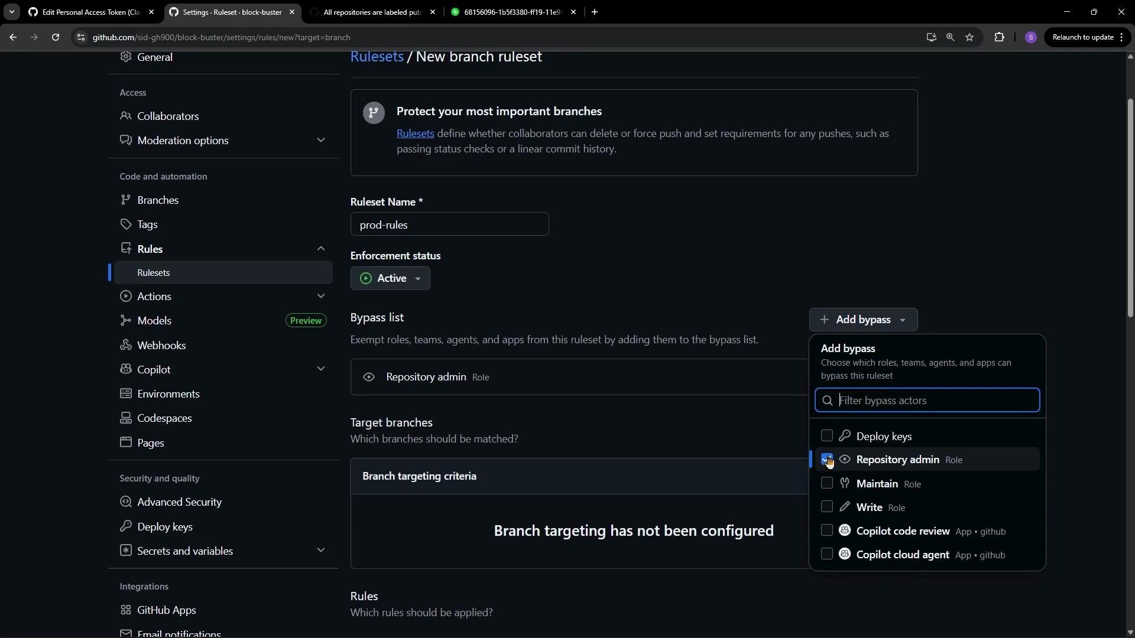Expand Moderation options chevron in sidebar
The image size is (1135, 638).
click(x=321, y=140)
